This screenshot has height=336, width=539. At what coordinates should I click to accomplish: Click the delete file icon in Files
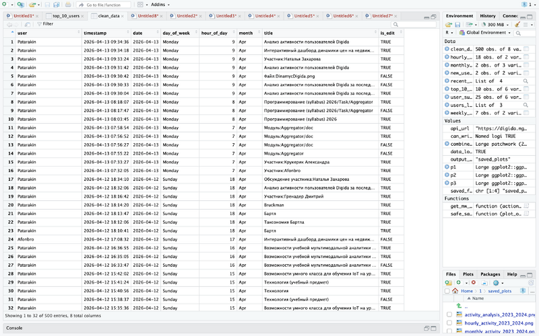pos(474,283)
